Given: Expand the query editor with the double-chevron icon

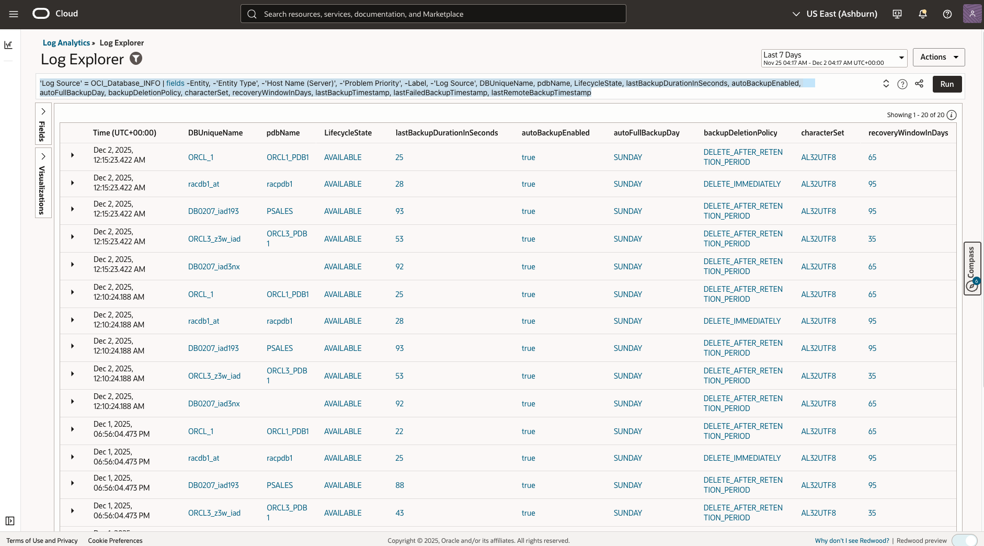Looking at the screenshot, I should (x=886, y=84).
